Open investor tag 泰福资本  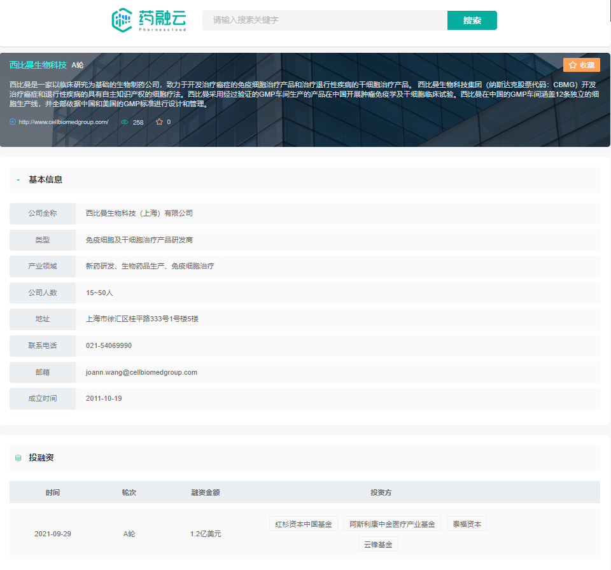coord(467,524)
